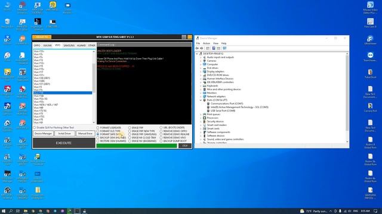This screenshot has width=382, height=214.
Task: Expand Audio inputs and outputs node
Action: tap(201, 57)
